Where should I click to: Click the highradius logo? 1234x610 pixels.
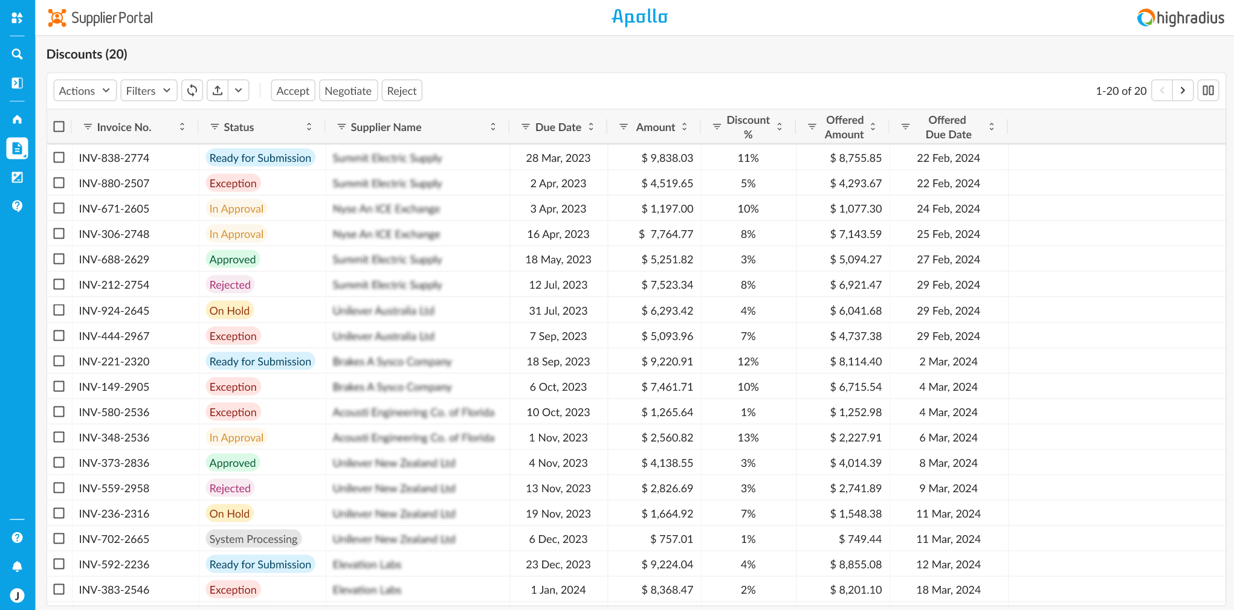(x=1181, y=18)
